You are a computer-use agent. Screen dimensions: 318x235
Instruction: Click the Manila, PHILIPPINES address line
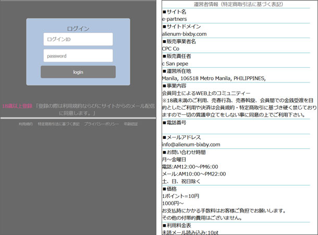(x=214, y=78)
